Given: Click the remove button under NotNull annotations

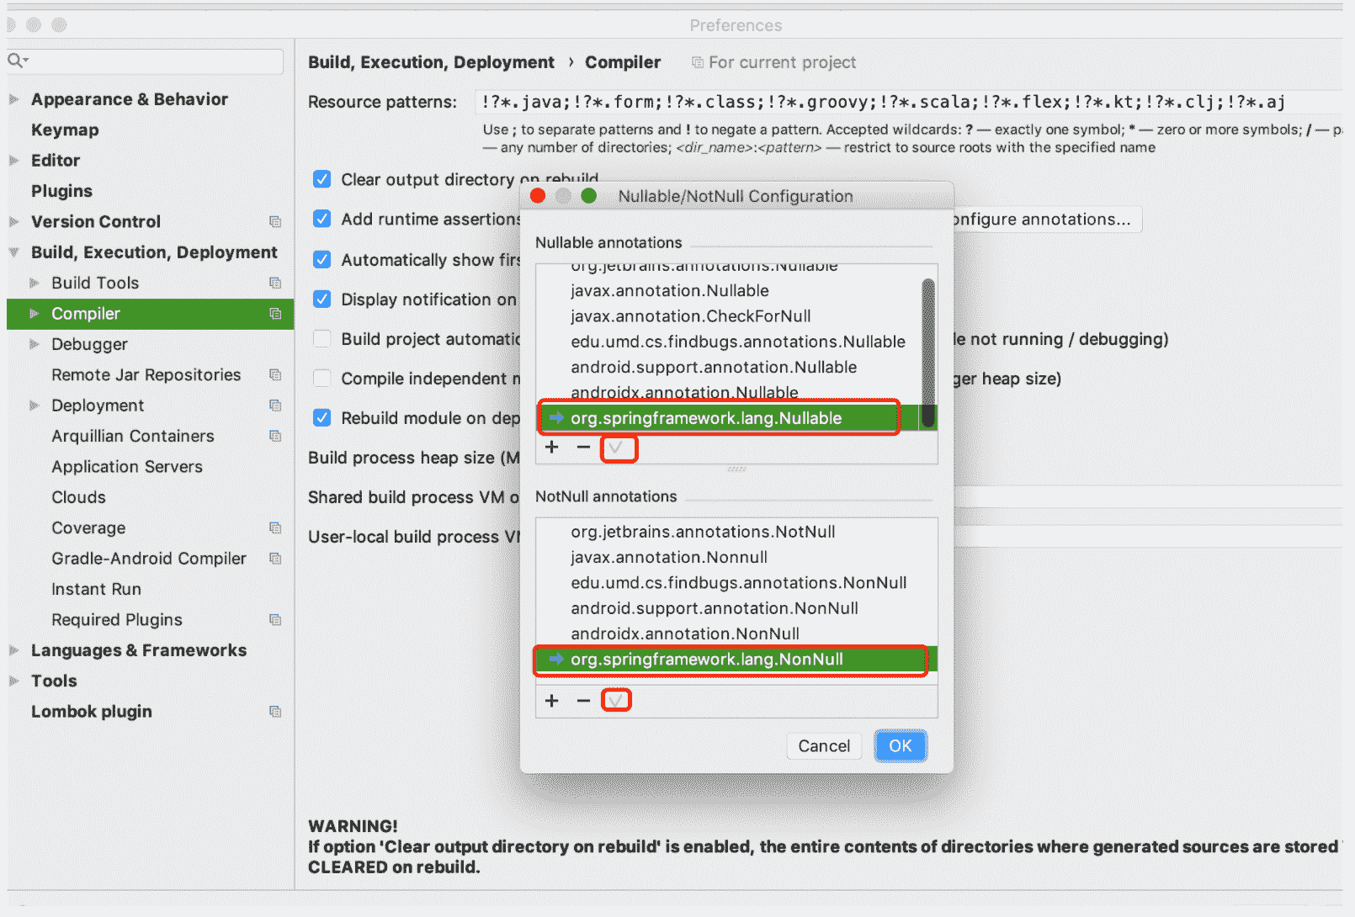Looking at the screenshot, I should point(583,701).
